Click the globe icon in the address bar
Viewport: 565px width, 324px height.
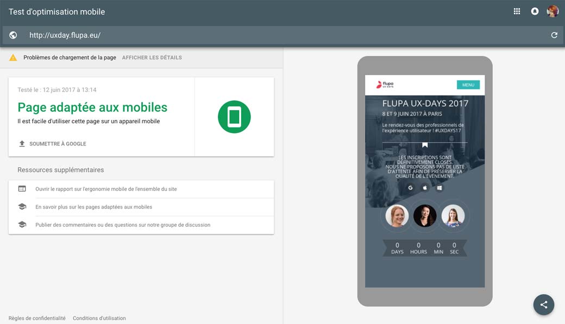pos(12,35)
